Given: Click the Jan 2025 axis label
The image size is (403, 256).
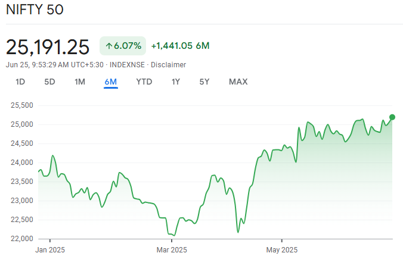Looking at the screenshot, I should pos(49,249).
